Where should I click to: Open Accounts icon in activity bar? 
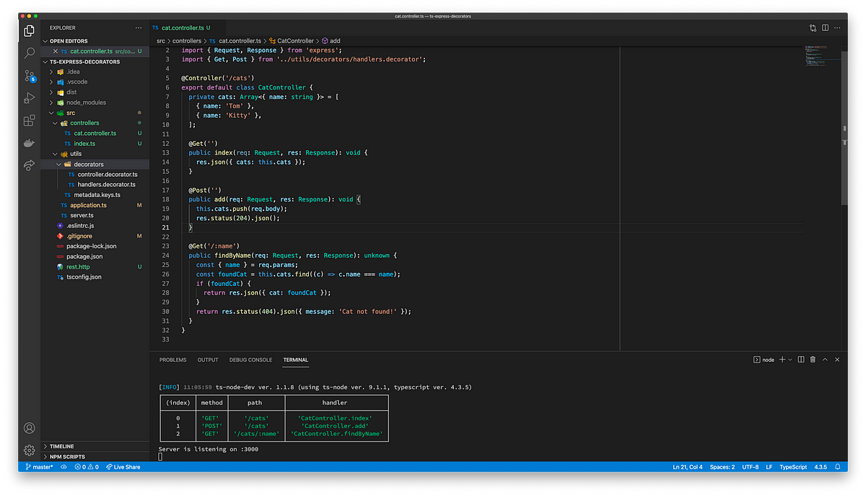click(30, 428)
